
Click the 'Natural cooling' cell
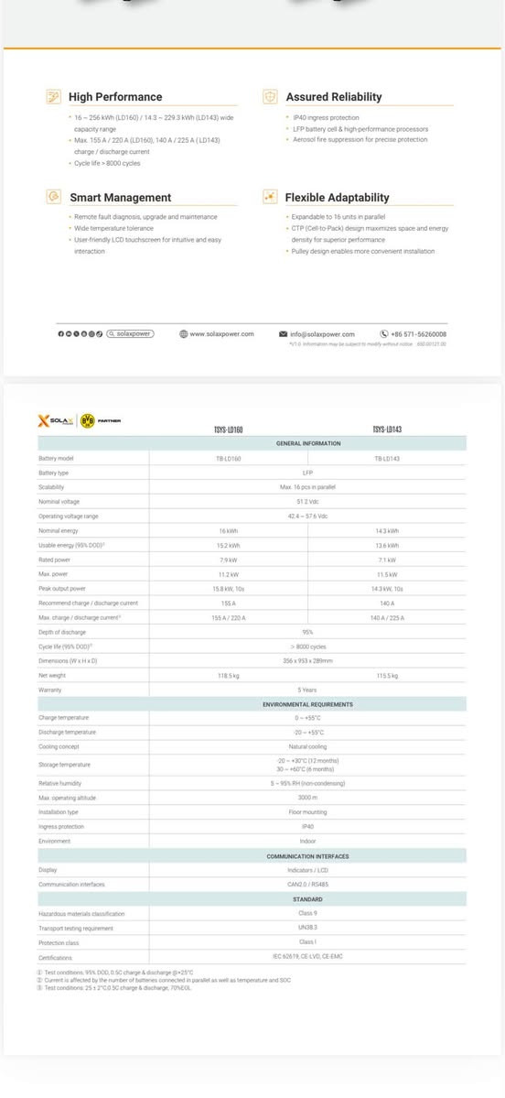point(307,747)
